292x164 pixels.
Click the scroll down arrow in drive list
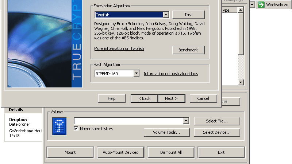pyautogui.click(x=241, y=82)
